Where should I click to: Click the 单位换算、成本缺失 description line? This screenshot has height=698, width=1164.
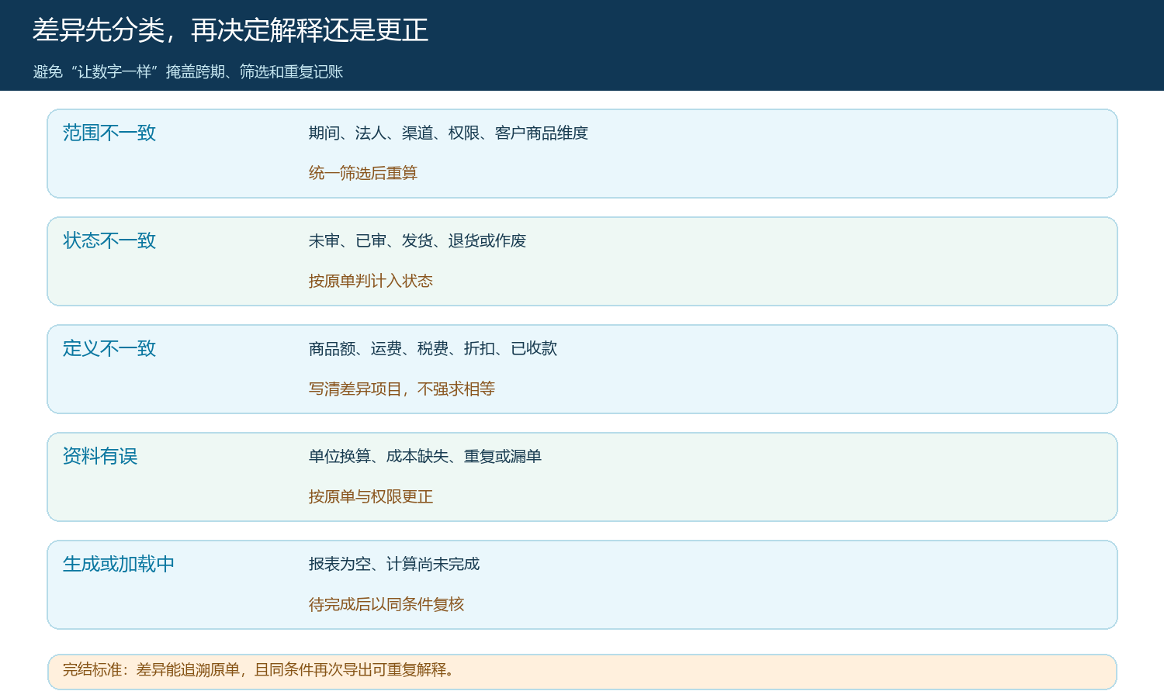click(425, 457)
